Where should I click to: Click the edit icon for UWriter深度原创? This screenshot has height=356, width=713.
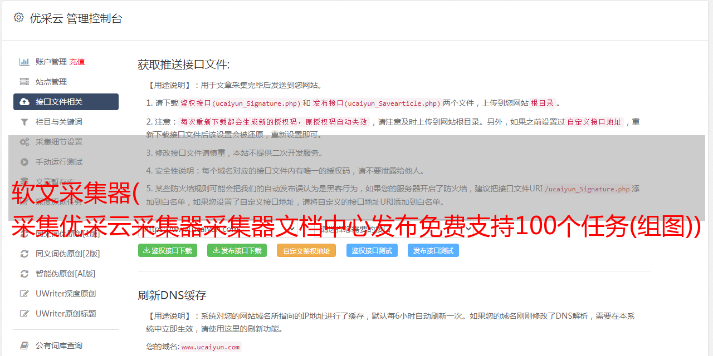click(x=25, y=294)
